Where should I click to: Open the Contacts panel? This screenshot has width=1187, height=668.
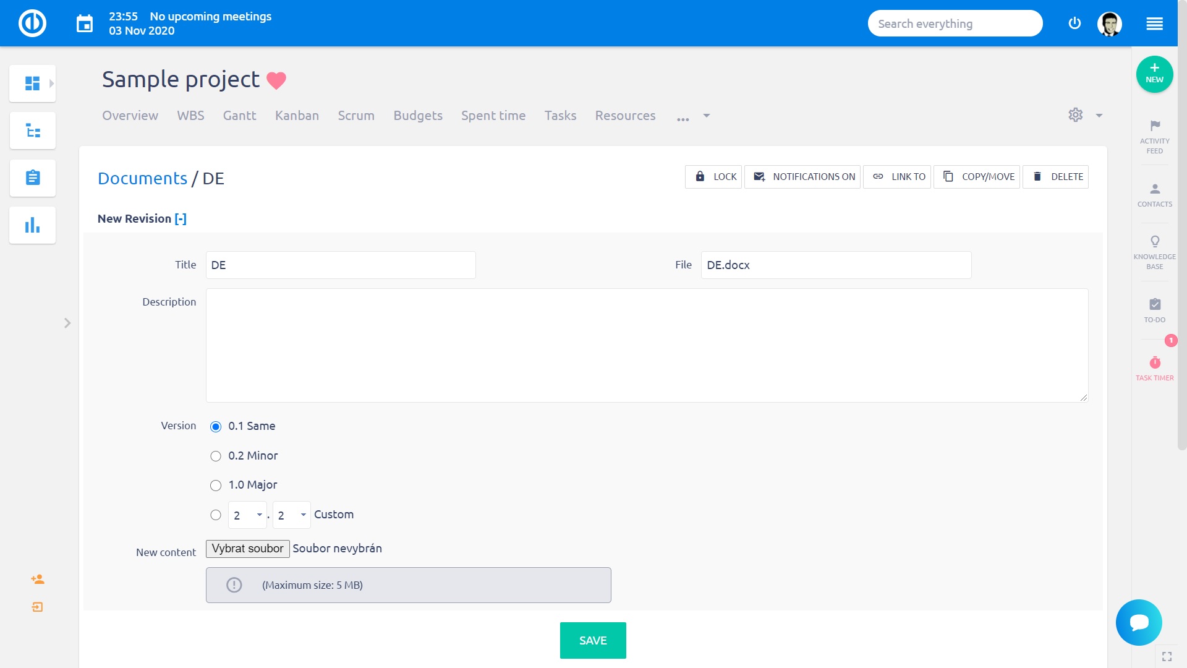[1155, 193]
